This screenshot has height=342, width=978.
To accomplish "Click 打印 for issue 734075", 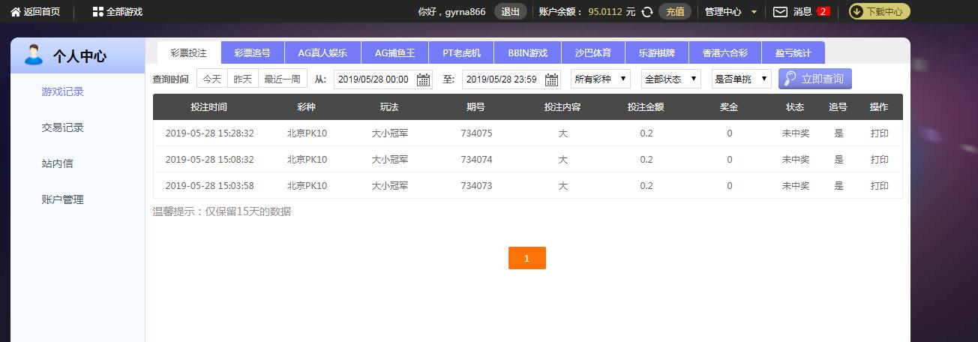I will coord(880,133).
